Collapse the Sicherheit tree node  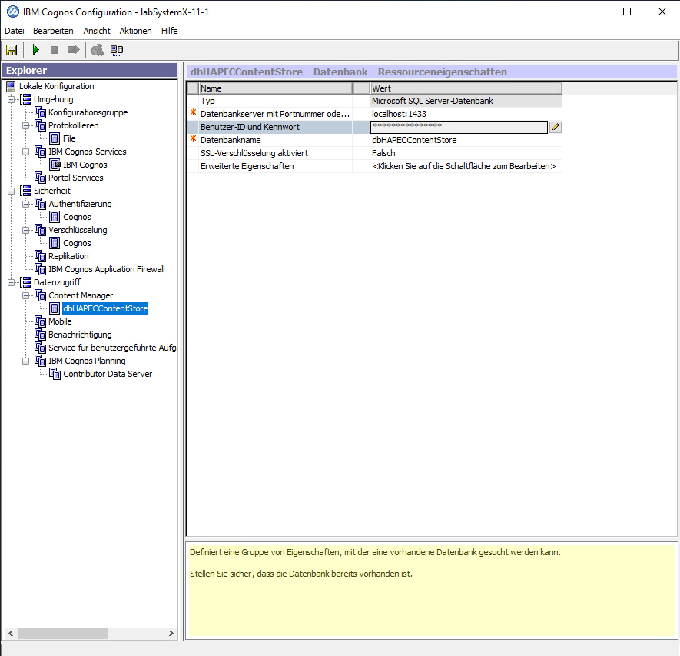11,191
